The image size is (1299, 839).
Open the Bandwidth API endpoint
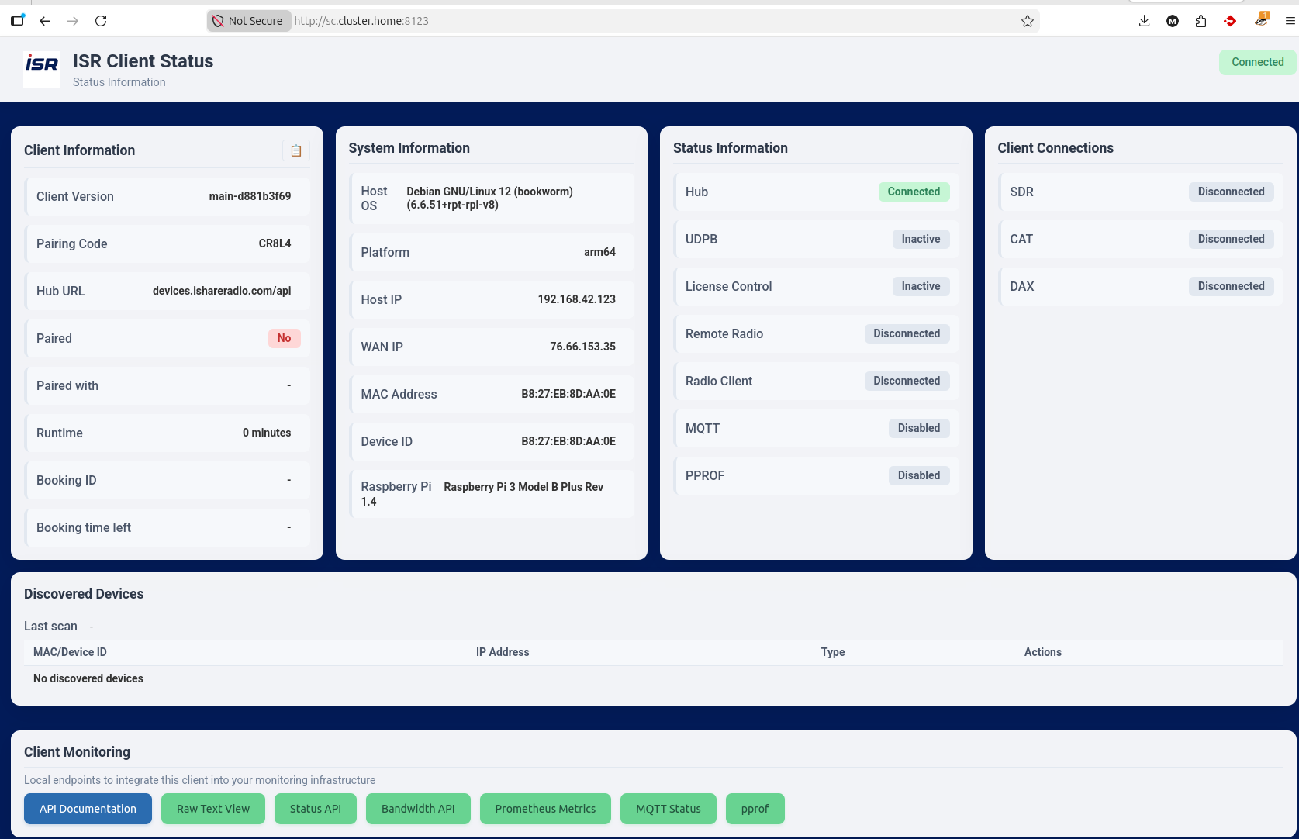[x=418, y=809]
